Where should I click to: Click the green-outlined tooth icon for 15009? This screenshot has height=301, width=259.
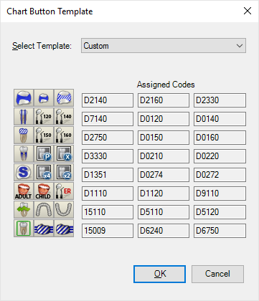pyautogui.click(x=24, y=229)
